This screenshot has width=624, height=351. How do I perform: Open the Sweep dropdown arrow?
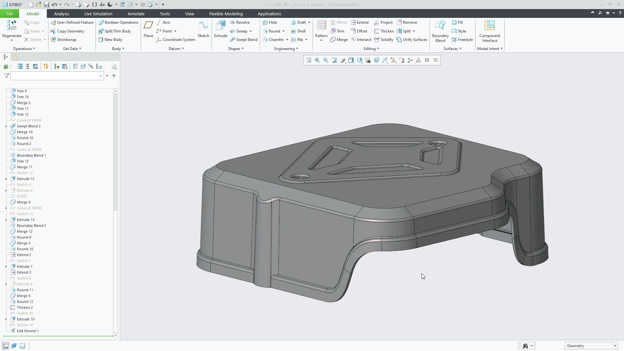coord(251,31)
